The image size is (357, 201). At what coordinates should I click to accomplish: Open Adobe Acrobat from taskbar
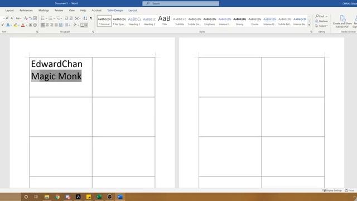coord(78,197)
